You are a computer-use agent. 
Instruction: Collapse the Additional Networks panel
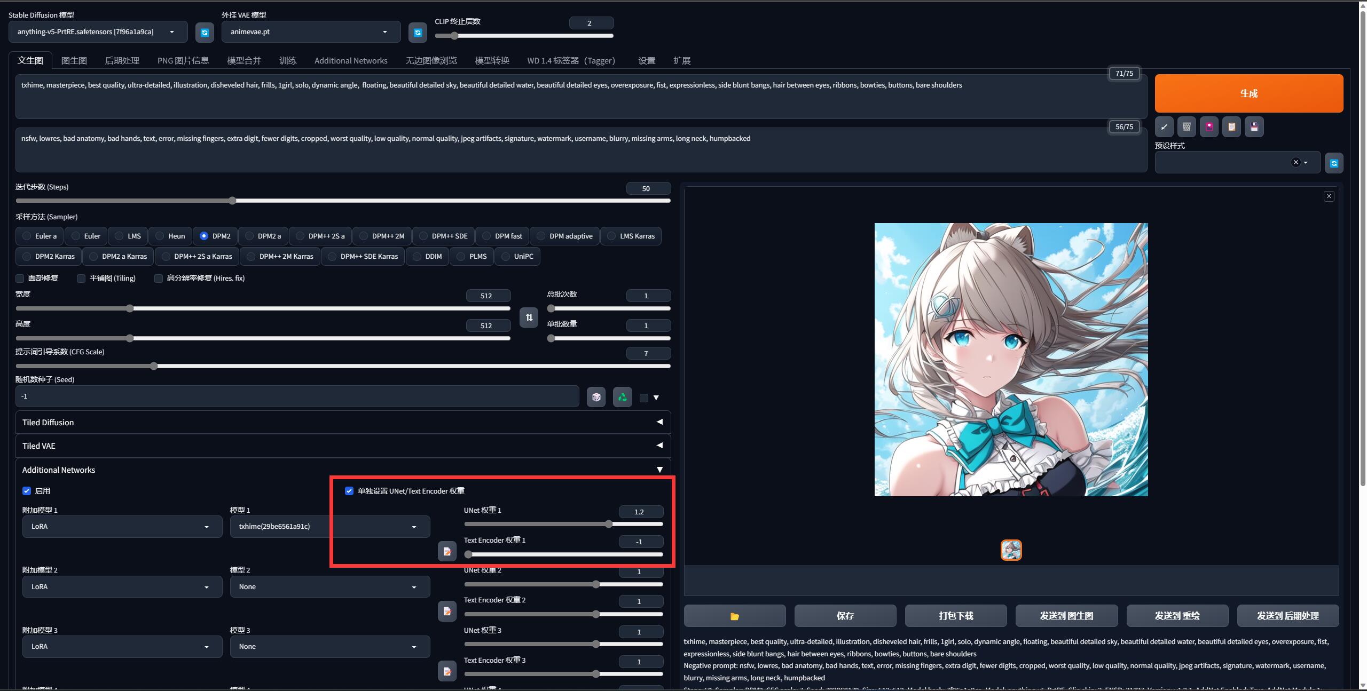(x=659, y=469)
